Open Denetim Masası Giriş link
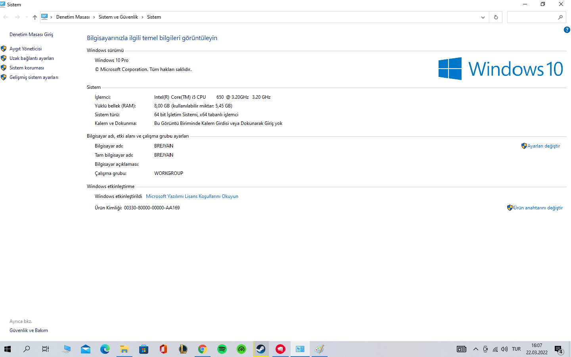 (x=31, y=35)
